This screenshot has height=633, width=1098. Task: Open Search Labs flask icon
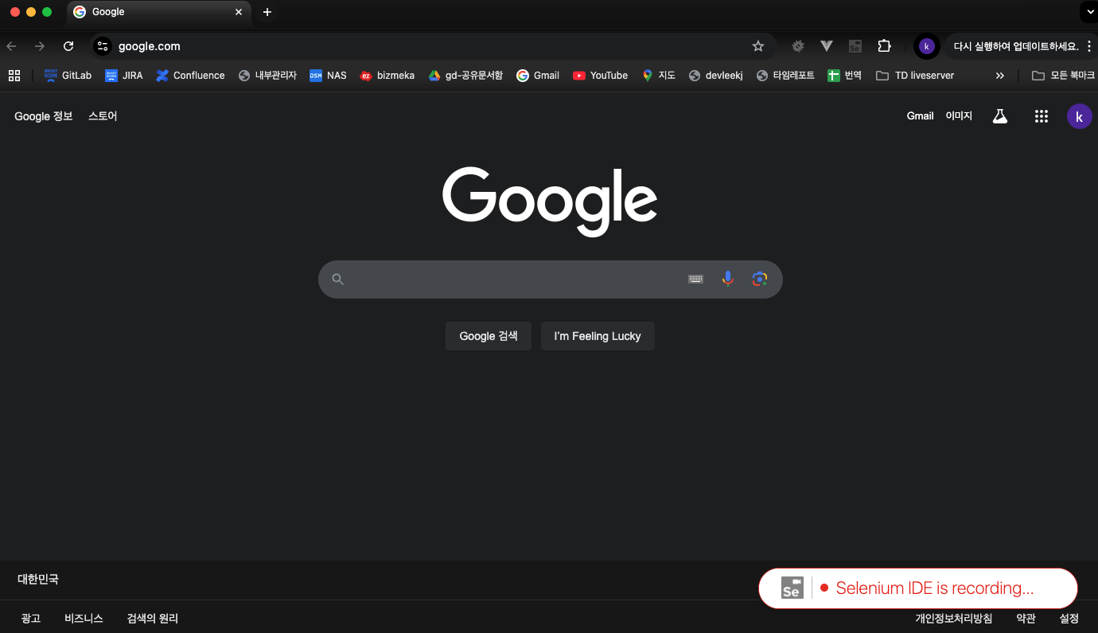coord(1000,116)
